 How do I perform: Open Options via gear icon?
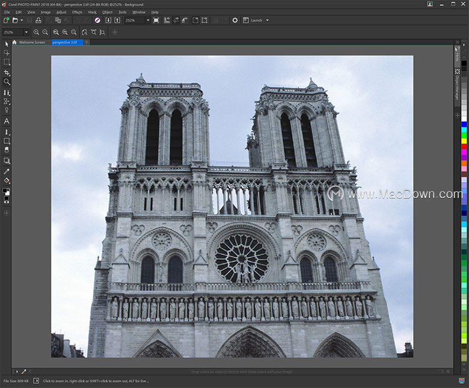point(235,20)
